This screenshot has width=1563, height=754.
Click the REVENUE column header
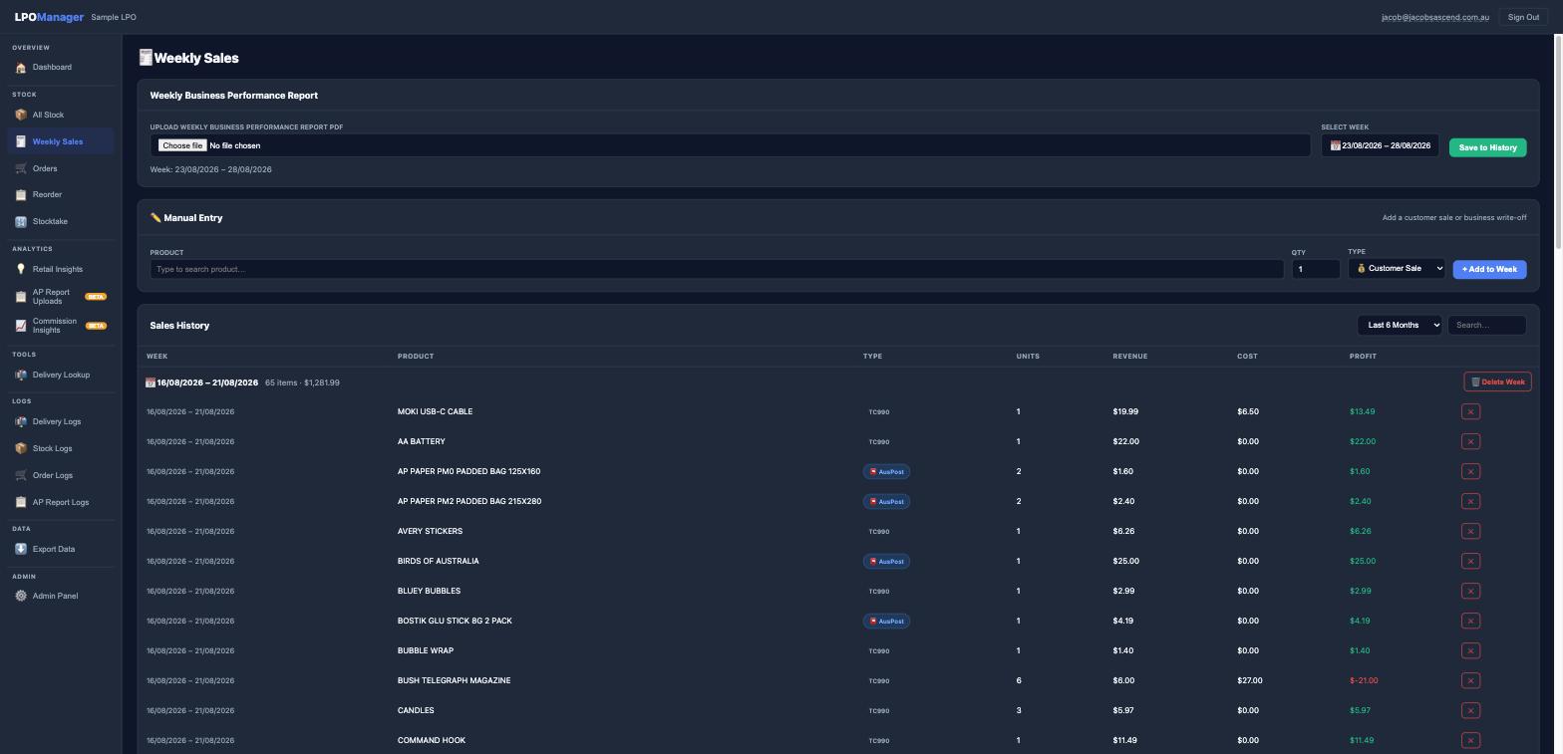coord(1130,356)
